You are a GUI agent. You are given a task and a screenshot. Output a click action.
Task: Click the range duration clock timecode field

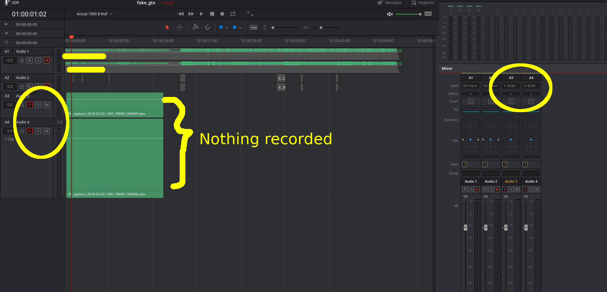27,43
